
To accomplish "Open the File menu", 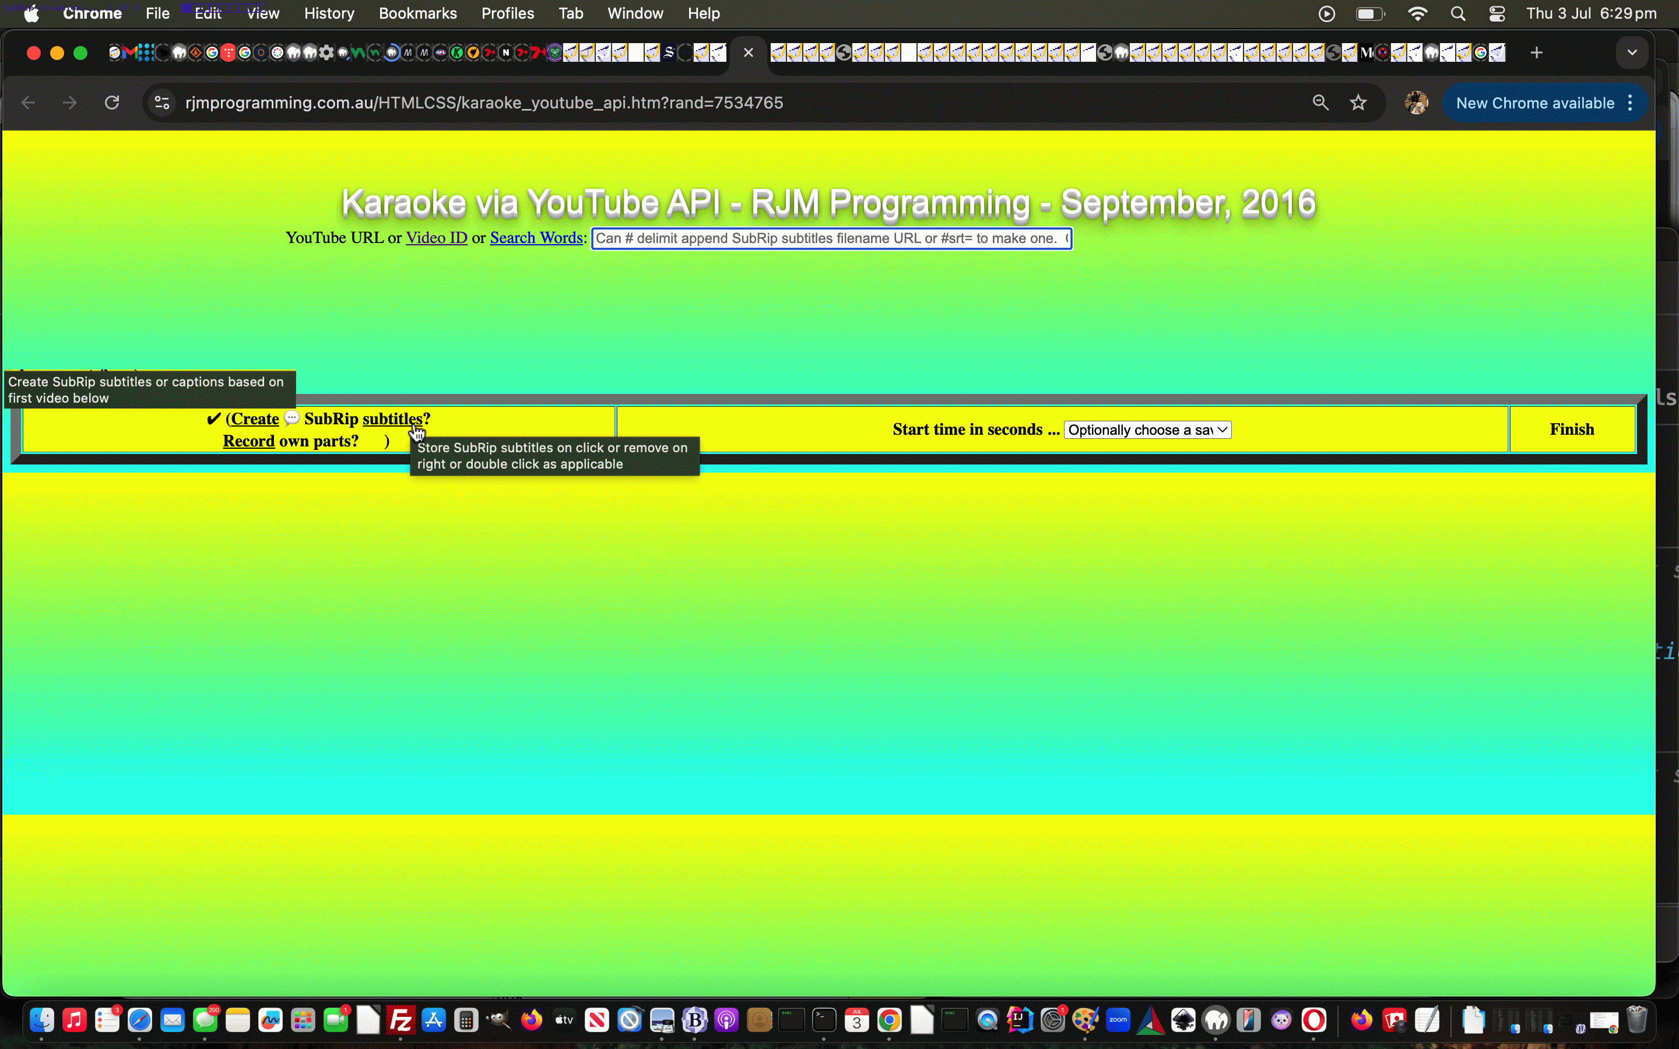I will [x=157, y=13].
